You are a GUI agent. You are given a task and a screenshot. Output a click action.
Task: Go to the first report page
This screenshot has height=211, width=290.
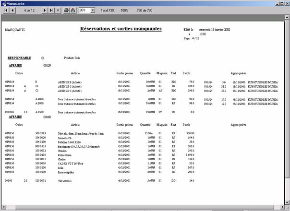5,10
